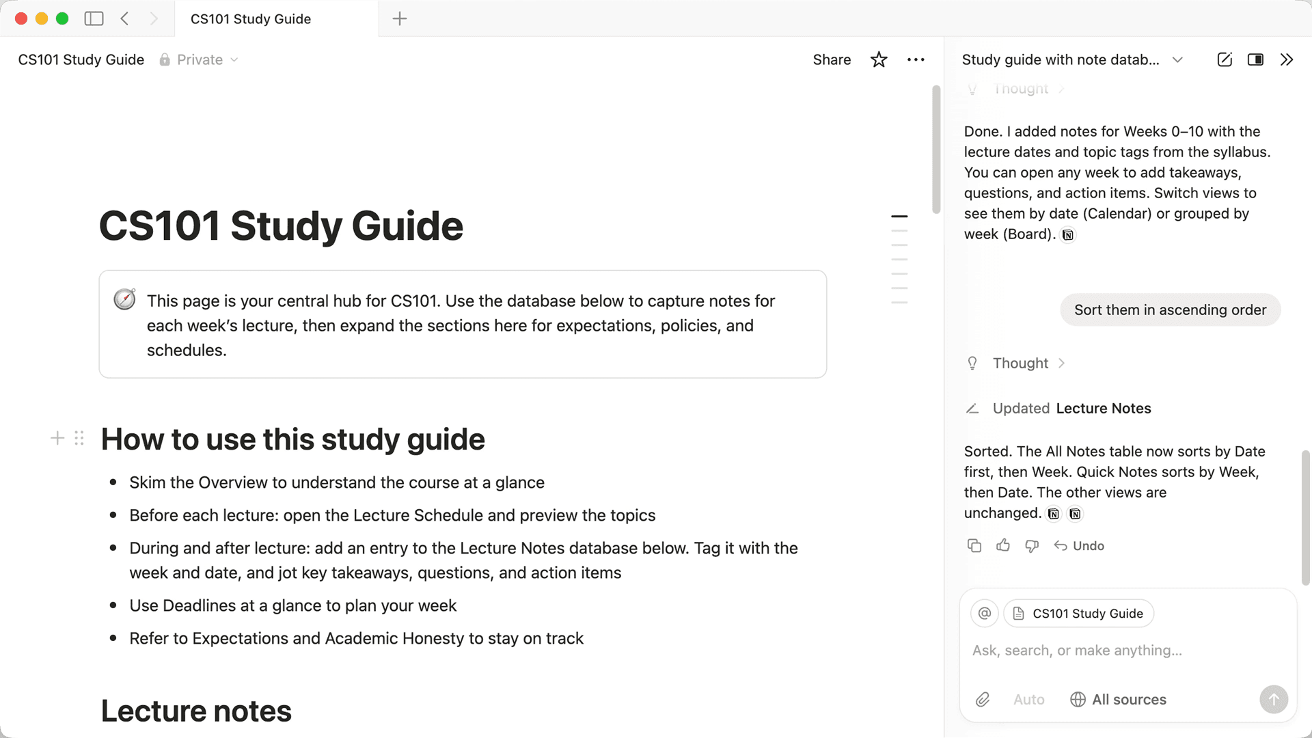Viewport: 1312px width, 738px height.
Task: Send message with the up-arrow button
Action: click(1273, 699)
